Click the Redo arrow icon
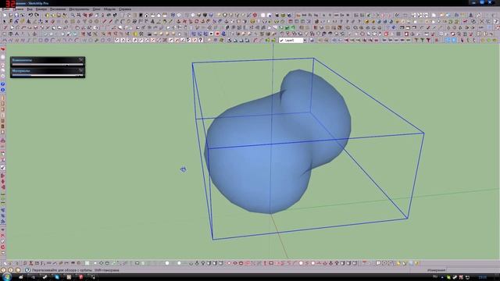 coord(37,15)
